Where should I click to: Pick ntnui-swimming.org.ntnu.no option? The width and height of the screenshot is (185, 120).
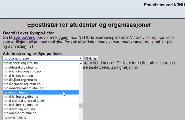[41, 101]
